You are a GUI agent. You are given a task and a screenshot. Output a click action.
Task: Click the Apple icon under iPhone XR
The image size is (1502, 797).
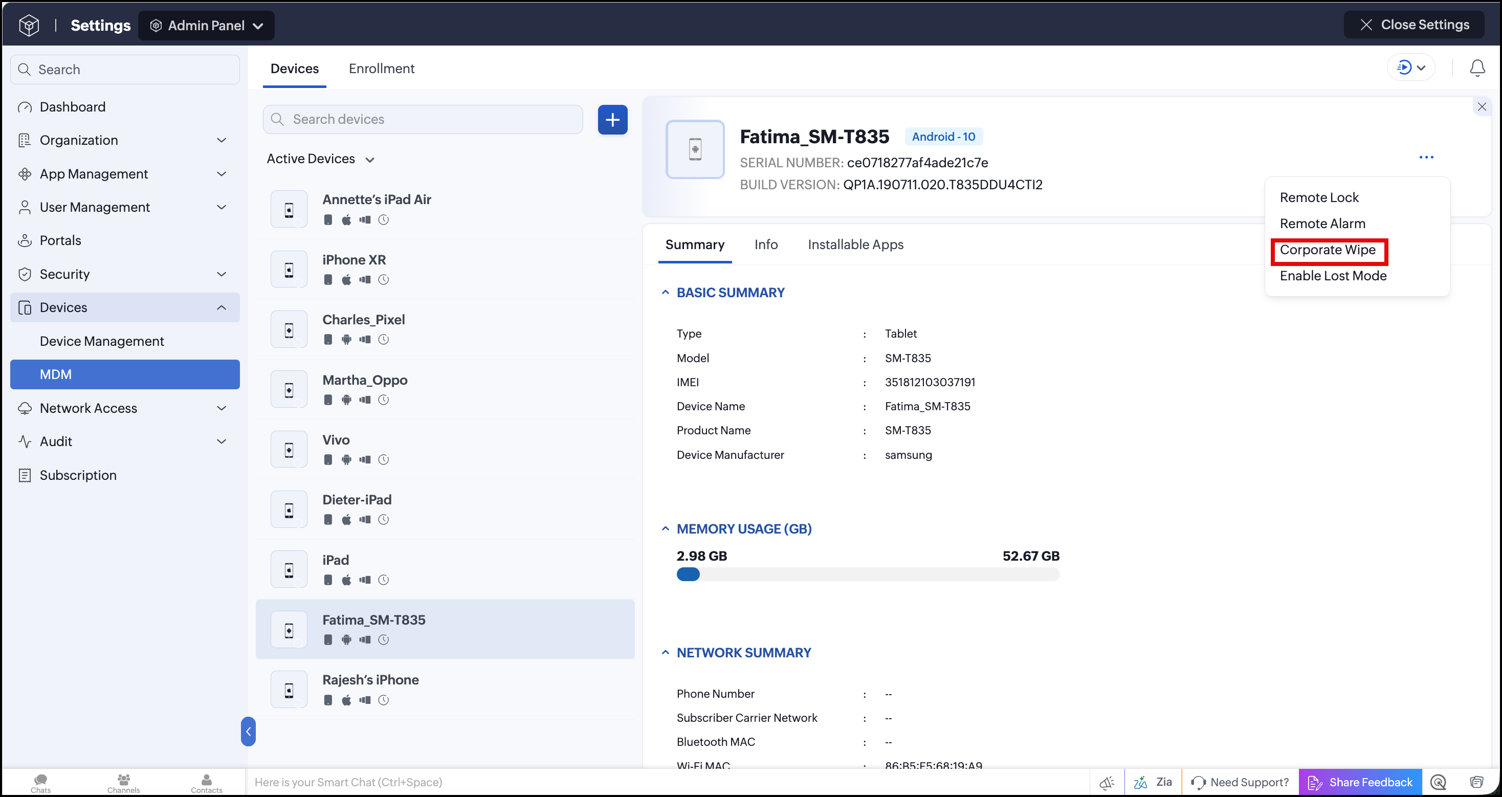click(346, 280)
